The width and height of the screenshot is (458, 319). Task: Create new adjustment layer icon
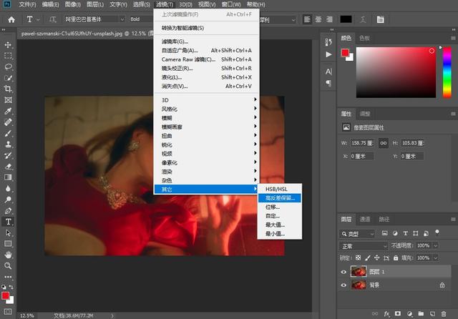click(x=409, y=314)
